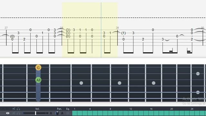
Task: Jump to the bar 4 cell in the timeline
Action: 90,113
